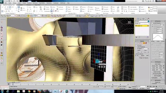Open key mode Selected dropdown
166x93 pixels.
click(x=141, y=87)
